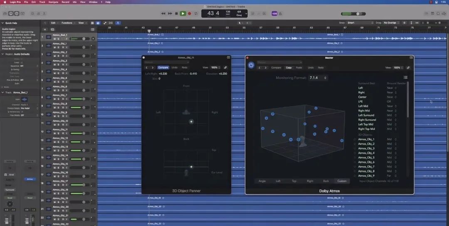Image resolution: width=449 pixels, height=226 pixels.
Task: Open the Edit menu in Tracks area
Action: coord(54,23)
